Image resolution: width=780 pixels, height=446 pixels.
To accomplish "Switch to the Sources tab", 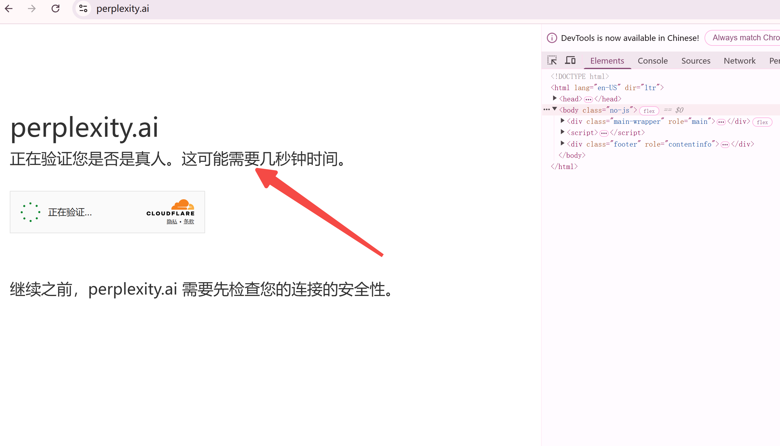I will tap(696, 61).
